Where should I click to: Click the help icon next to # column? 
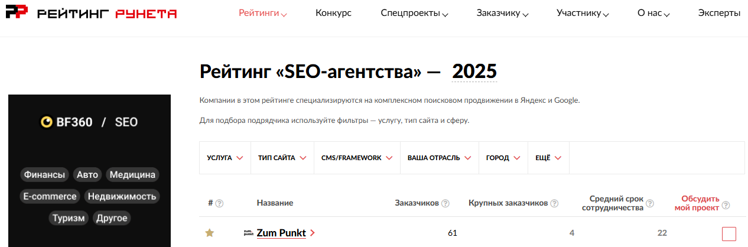(x=219, y=203)
